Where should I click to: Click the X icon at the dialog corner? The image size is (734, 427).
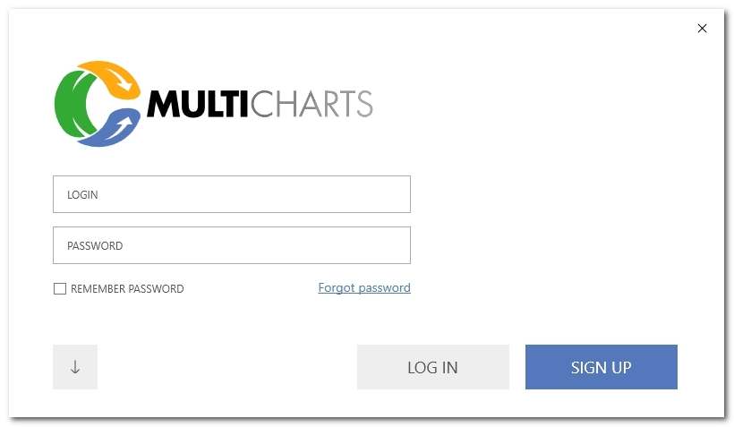(702, 29)
